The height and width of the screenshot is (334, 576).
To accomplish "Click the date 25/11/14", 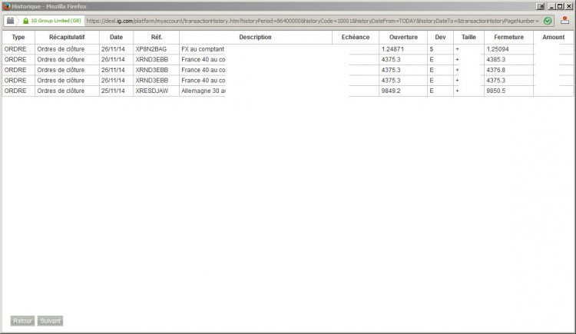I will [113, 91].
